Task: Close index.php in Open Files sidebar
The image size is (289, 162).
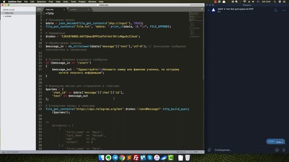Action: coord(3,13)
